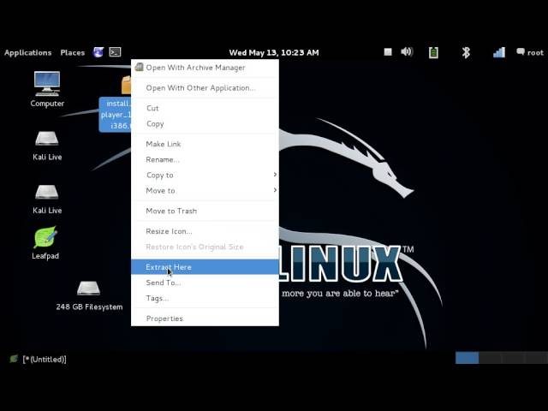
Task: Choose Send To option
Action: pyautogui.click(x=205, y=283)
